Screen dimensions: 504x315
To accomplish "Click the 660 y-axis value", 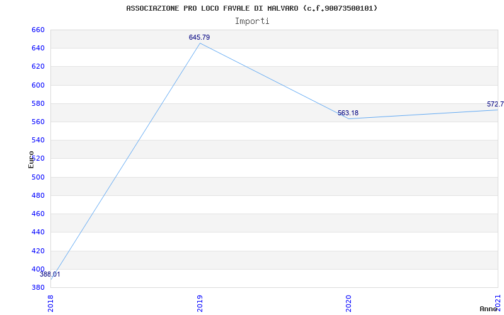I will (x=38, y=30).
